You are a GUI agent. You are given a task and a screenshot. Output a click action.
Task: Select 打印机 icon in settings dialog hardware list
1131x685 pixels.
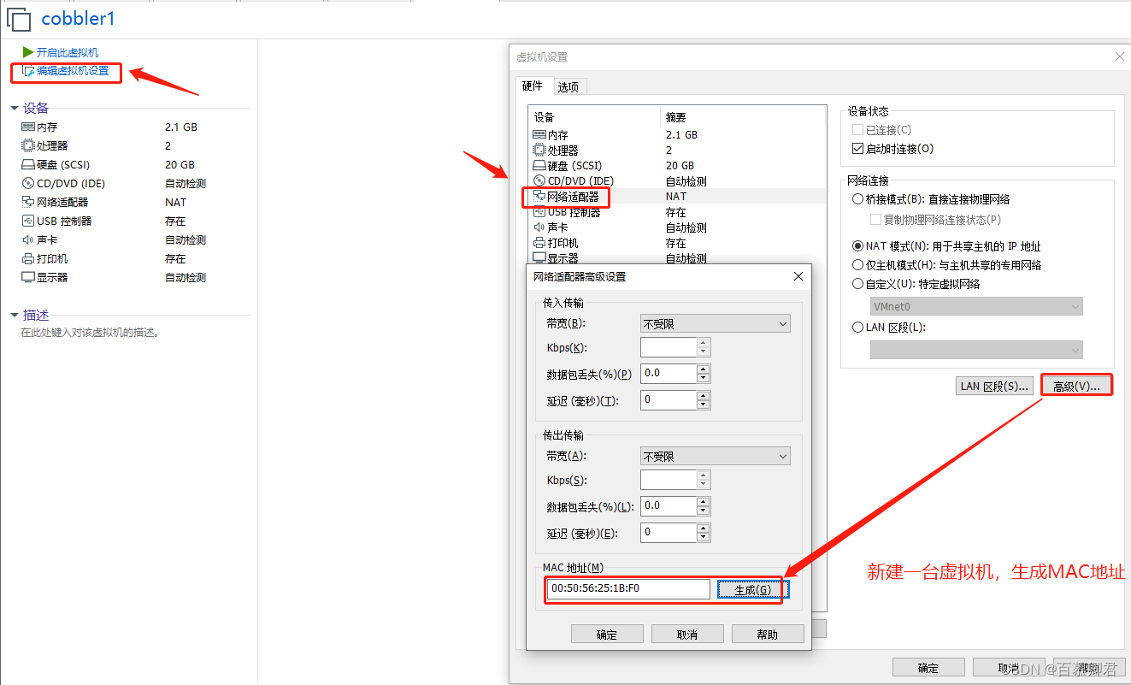(x=539, y=243)
